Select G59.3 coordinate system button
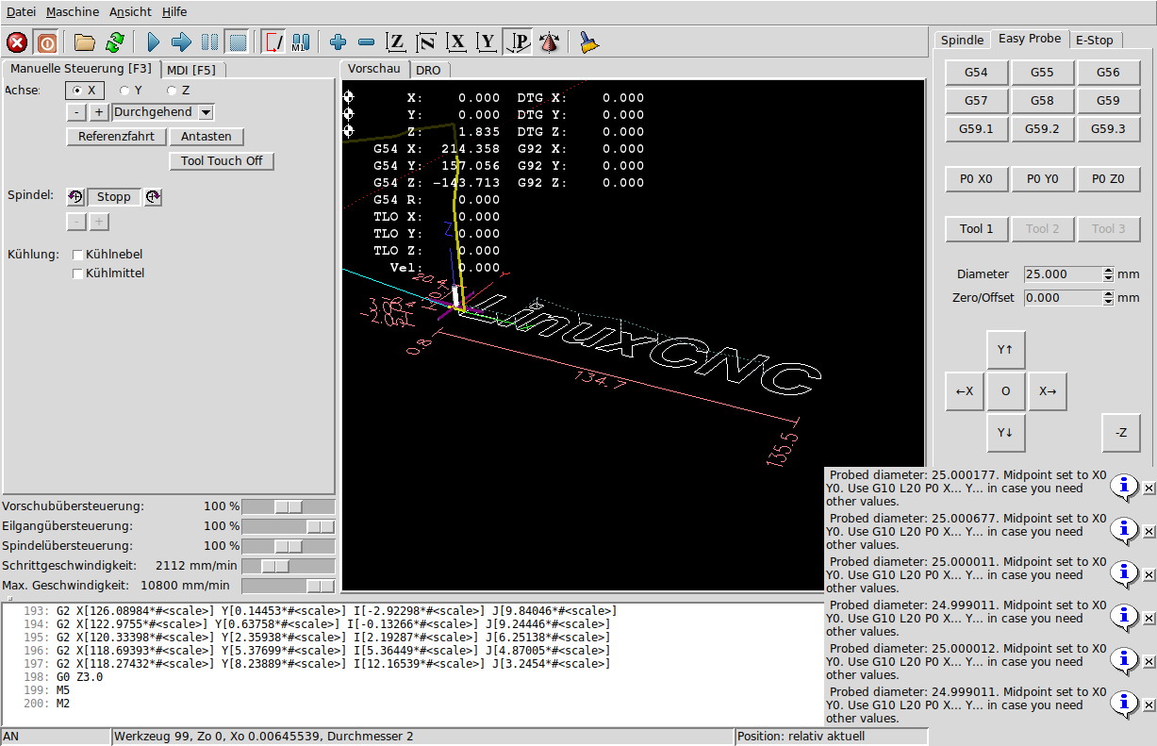Image resolution: width=1157 pixels, height=746 pixels. [1108, 129]
